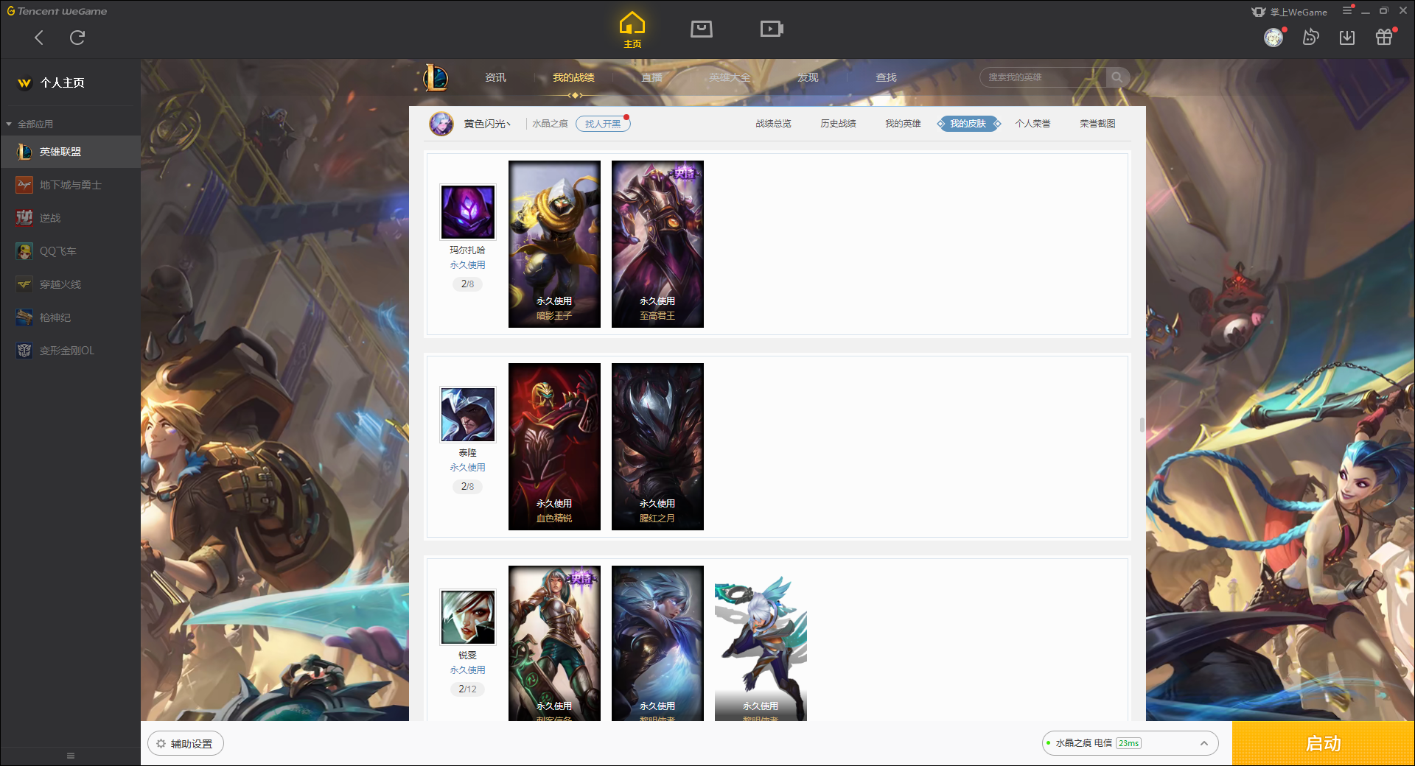Open the main menu lines icon
This screenshot has width=1415, height=766.
[x=1347, y=10]
